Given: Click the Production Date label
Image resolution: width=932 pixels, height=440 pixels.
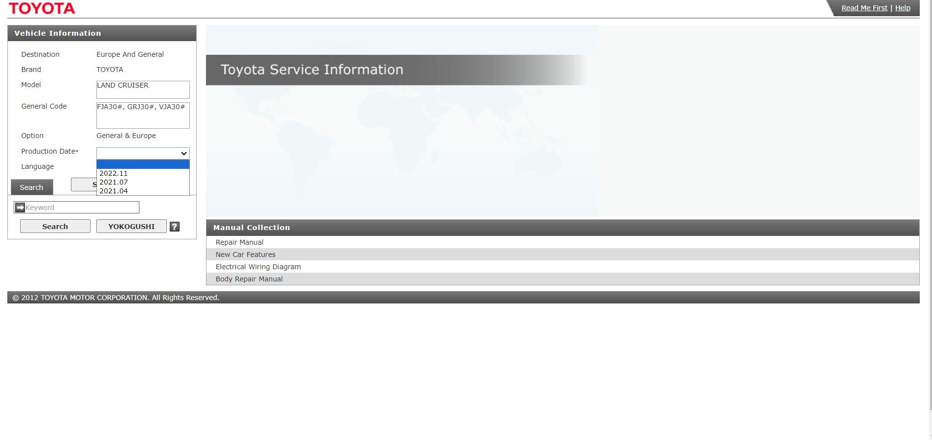Looking at the screenshot, I should pos(49,151).
